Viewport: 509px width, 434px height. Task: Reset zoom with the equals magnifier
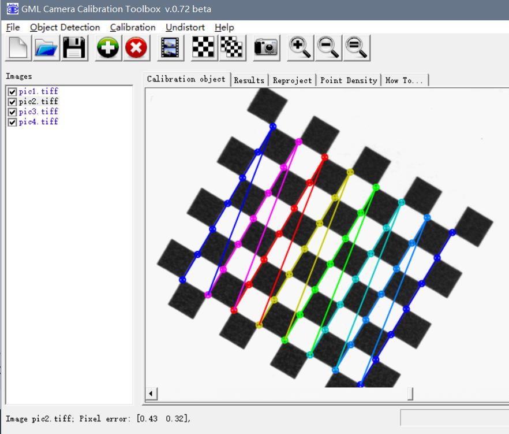(357, 48)
